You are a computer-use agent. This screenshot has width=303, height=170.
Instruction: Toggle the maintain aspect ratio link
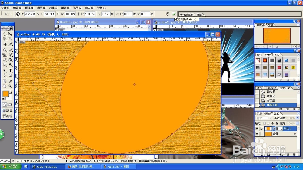click(78, 14)
